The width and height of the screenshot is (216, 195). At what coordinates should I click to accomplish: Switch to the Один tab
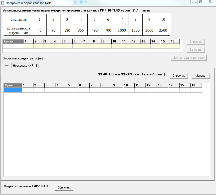tap(6, 65)
